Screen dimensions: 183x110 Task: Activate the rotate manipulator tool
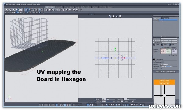[10, 10]
